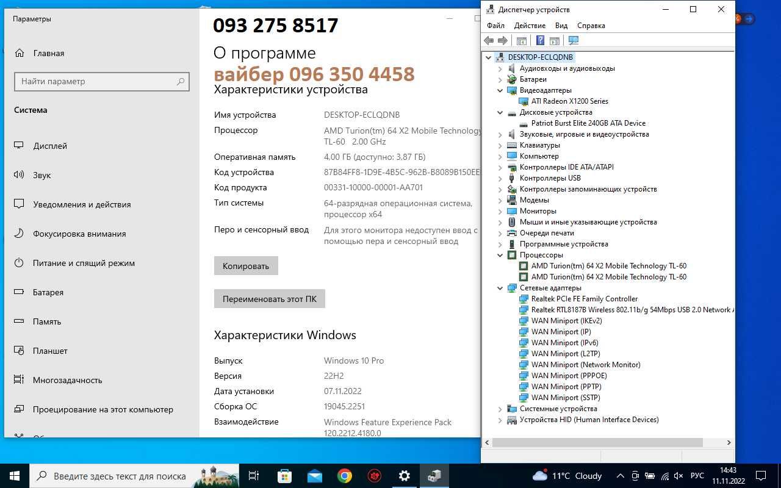Image resolution: width=781 pixels, height=488 pixels.
Task: Collapse the Дисковые устройства node
Action: tap(500, 112)
